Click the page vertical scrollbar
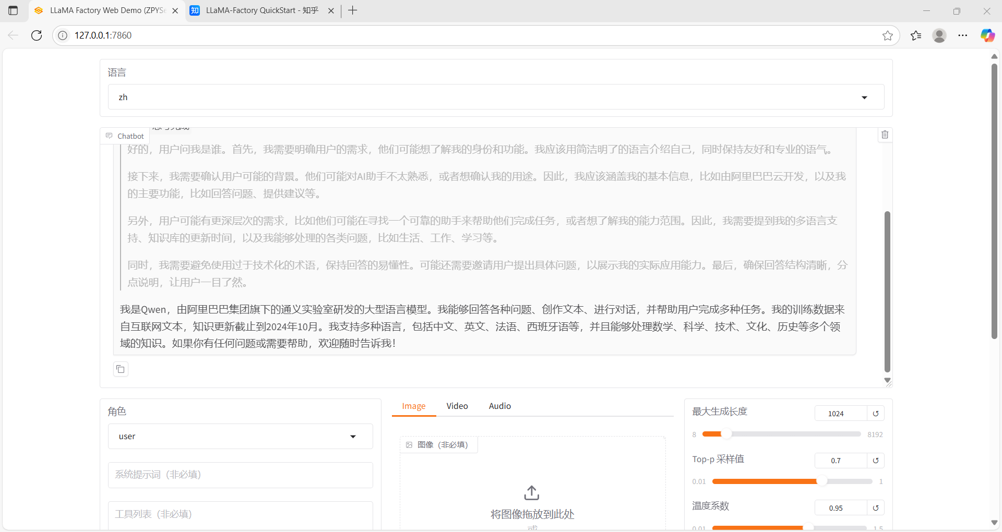1002x532 pixels. point(994,201)
